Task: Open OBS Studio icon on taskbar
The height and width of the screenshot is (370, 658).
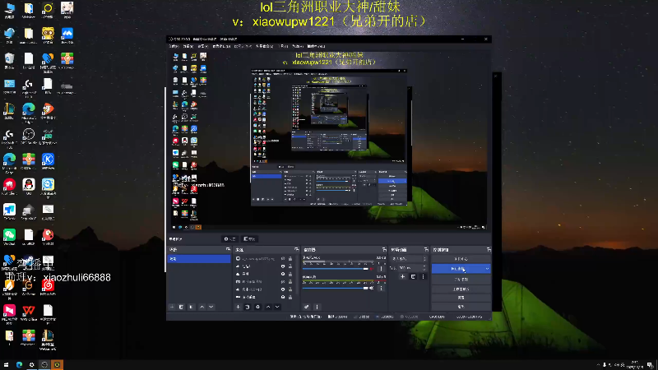Action: pos(44,365)
